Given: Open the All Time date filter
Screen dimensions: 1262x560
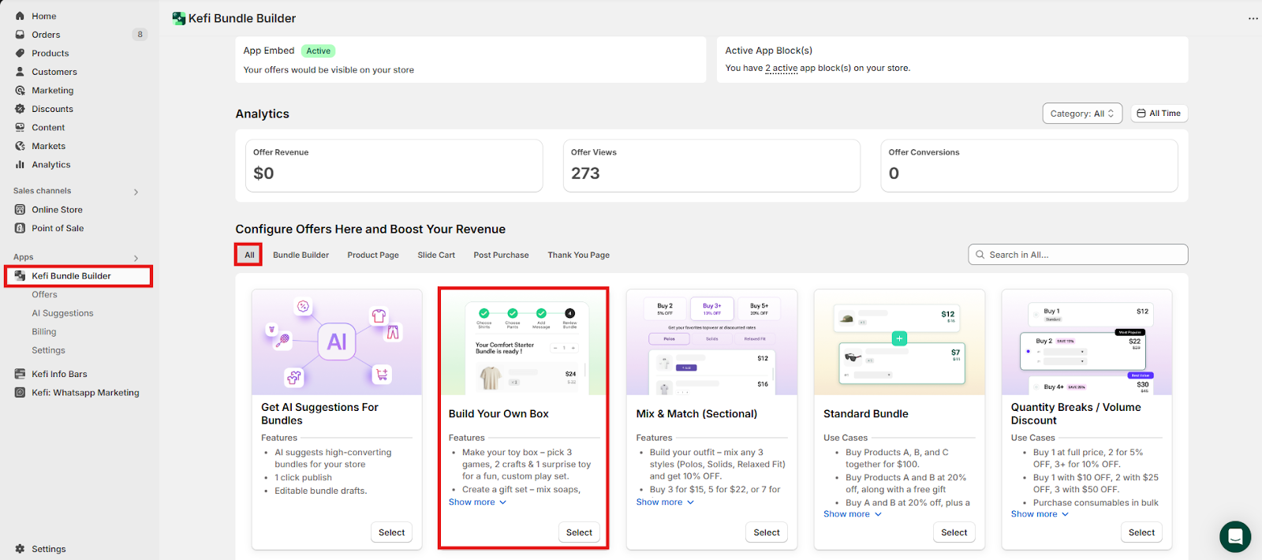Looking at the screenshot, I should click(x=1159, y=114).
